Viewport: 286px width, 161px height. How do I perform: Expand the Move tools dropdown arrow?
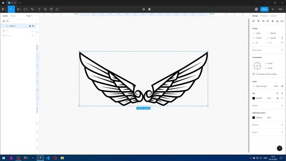[13, 9]
